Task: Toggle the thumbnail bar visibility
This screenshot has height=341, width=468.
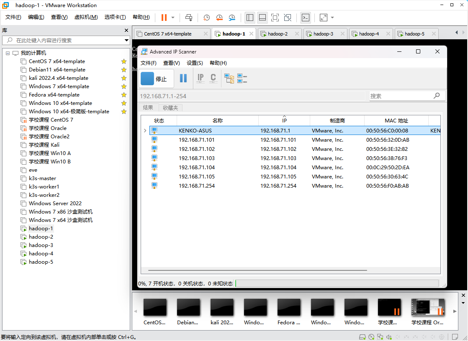Action: point(262,18)
